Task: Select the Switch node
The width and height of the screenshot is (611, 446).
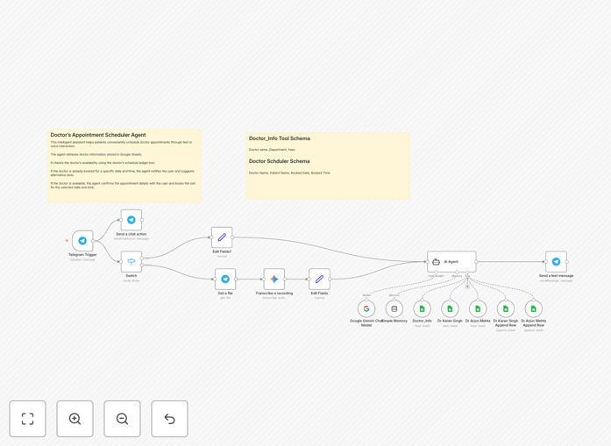Action: [x=131, y=262]
